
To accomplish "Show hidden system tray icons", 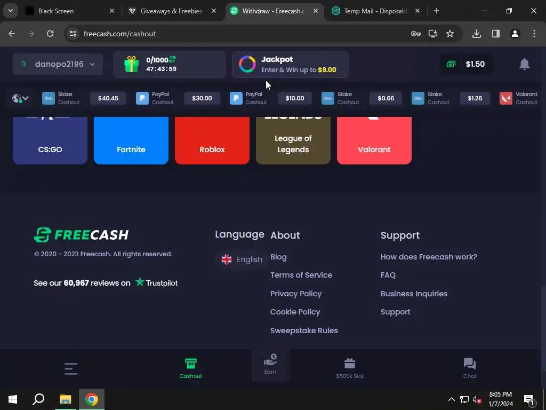I will click(451, 399).
